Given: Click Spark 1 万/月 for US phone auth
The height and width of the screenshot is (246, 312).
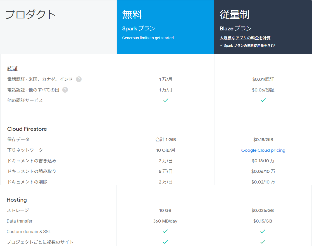Looking at the screenshot, I should 166,79.
